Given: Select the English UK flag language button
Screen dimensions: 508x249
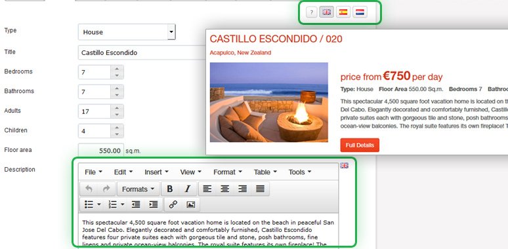Looking at the screenshot, I should (x=327, y=12).
